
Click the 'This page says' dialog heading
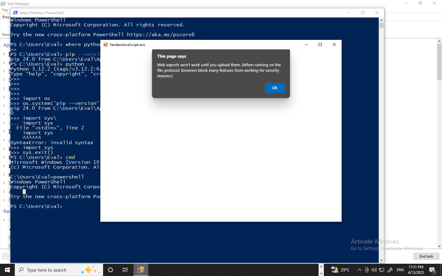(172, 56)
